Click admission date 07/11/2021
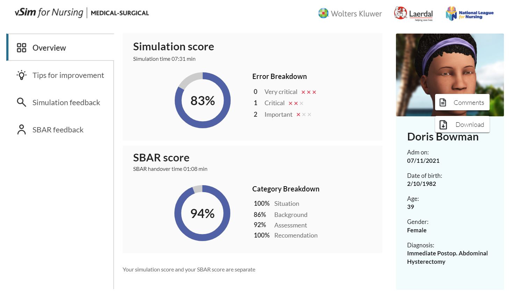The width and height of the screenshot is (520, 298). click(x=423, y=161)
